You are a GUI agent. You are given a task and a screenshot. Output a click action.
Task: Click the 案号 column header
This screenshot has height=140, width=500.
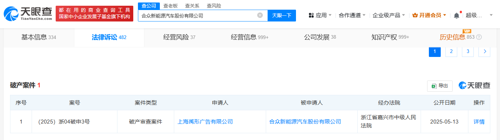click(x=75, y=103)
